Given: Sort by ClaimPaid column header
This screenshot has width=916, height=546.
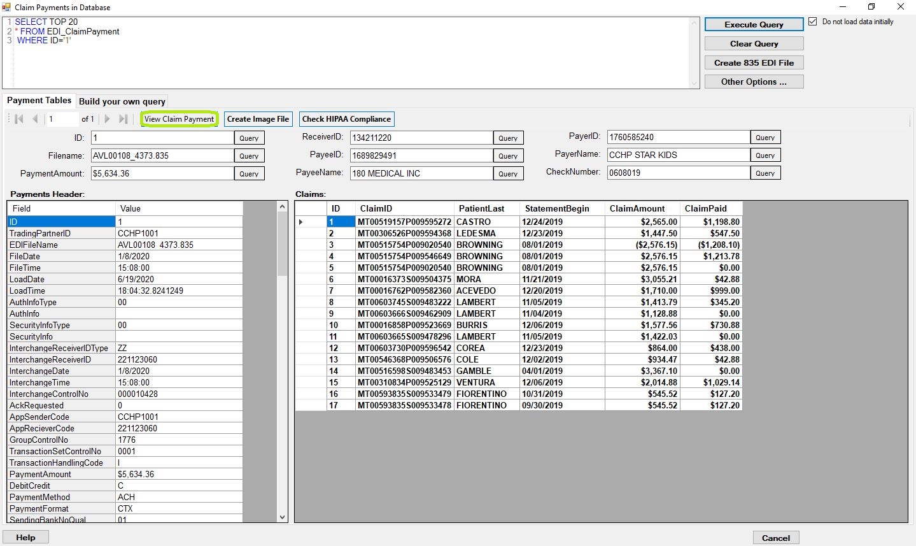Looking at the screenshot, I should tap(711, 208).
